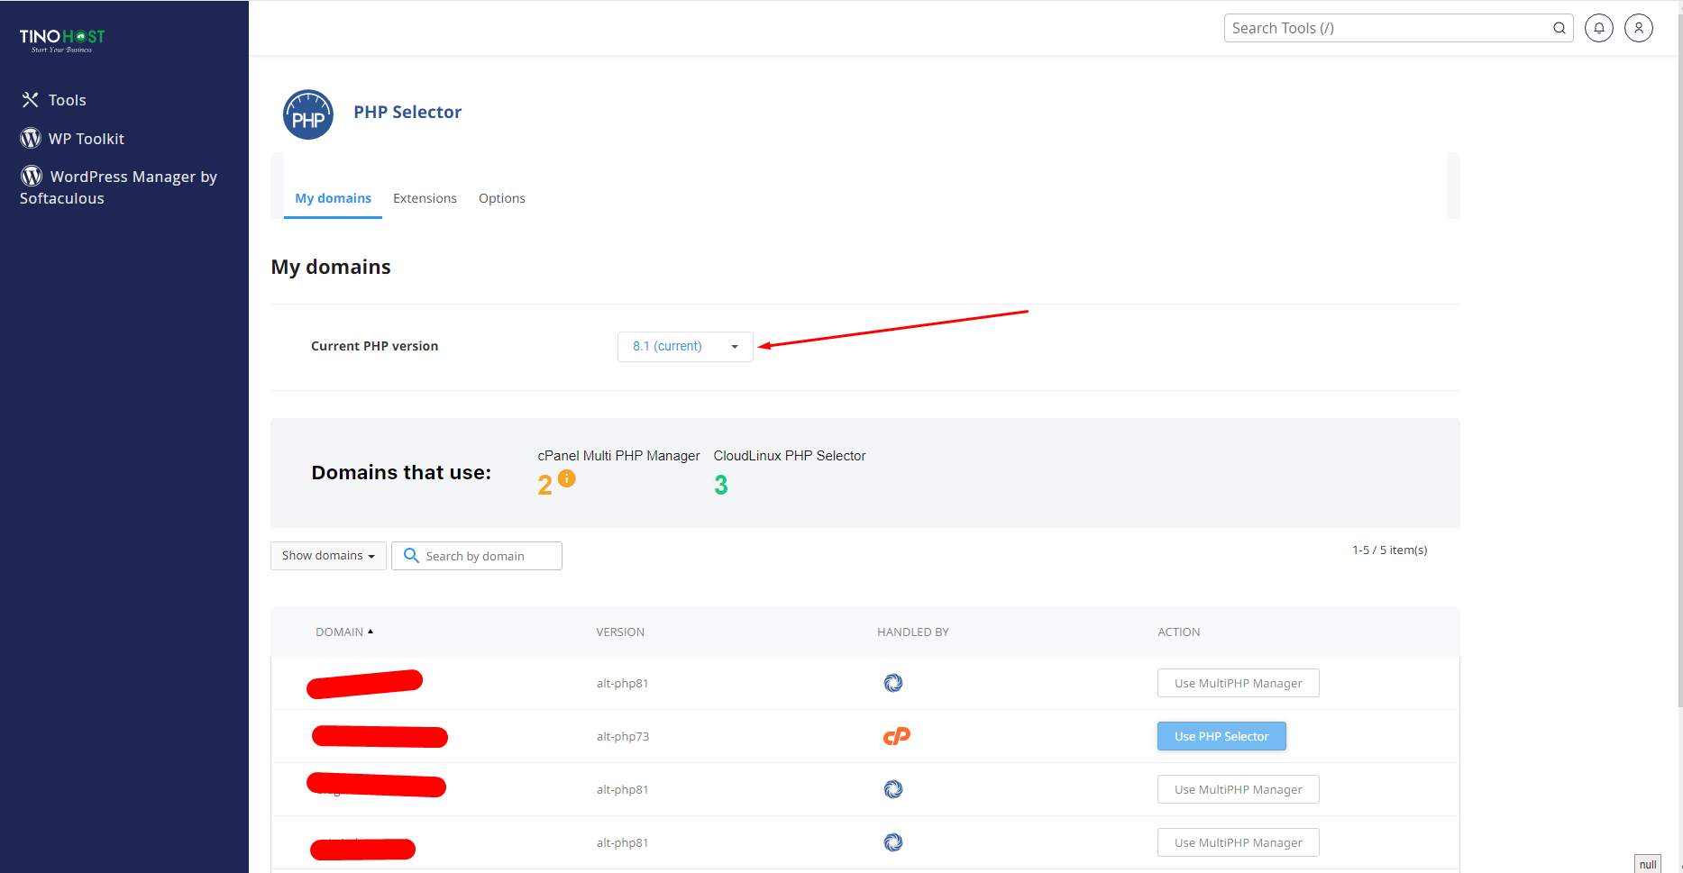
Task: Click CloudLinux icon in third domain row
Action: pyautogui.click(x=893, y=789)
